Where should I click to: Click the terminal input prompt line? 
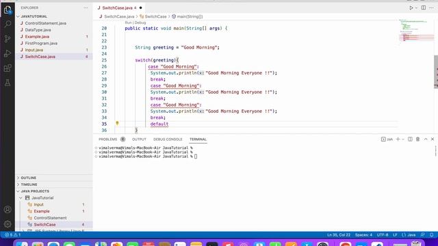[148, 156]
